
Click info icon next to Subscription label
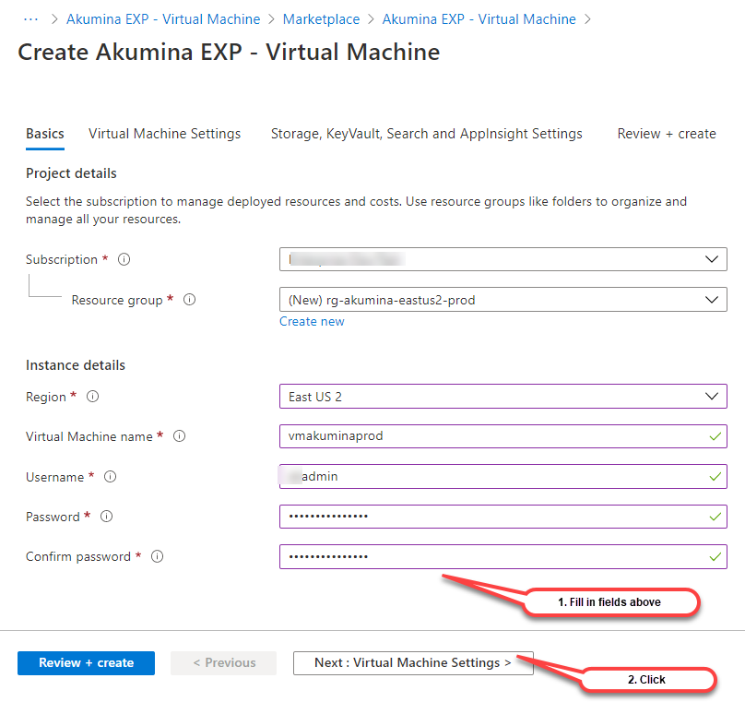click(124, 260)
